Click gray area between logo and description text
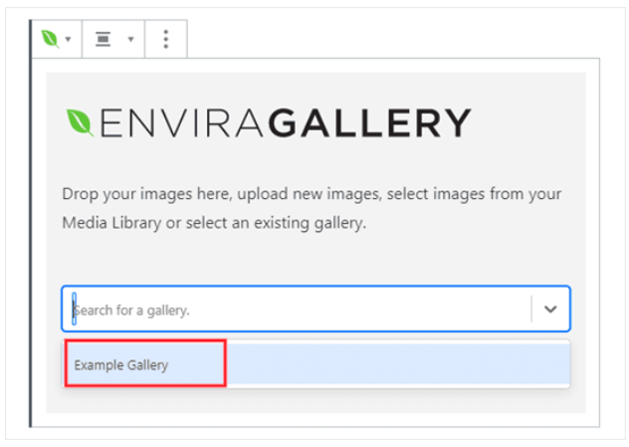Screen dimensions: 629x447 (316, 161)
